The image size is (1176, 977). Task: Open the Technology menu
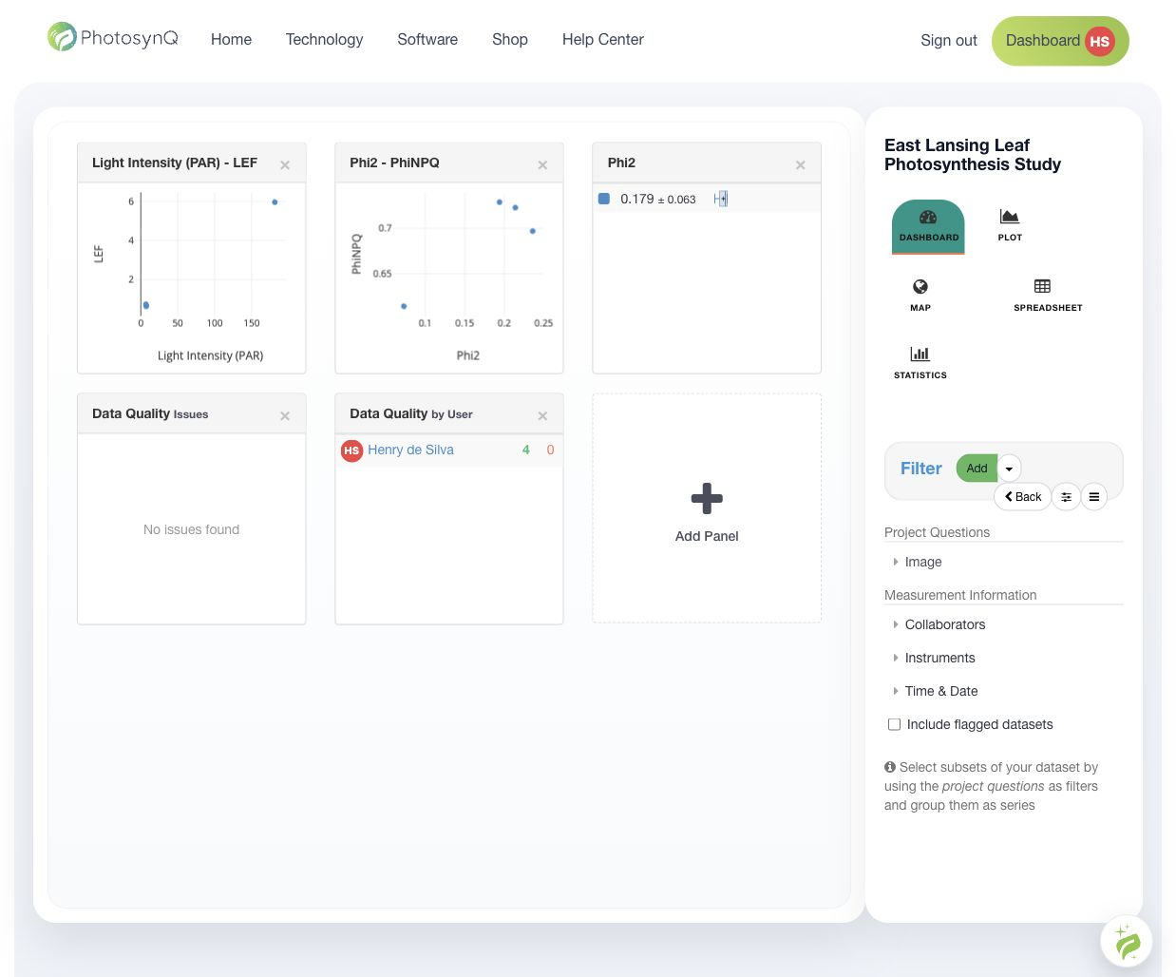[x=325, y=39]
